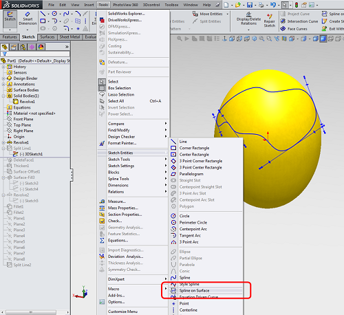The height and width of the screenshot is (315, 344).
Task: Select Front Plane in the tree
Action: point(23,119)
